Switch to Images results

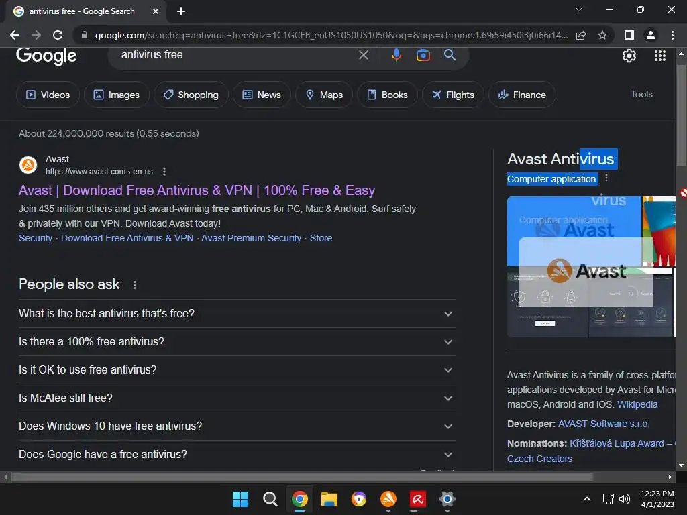point(116,95)
